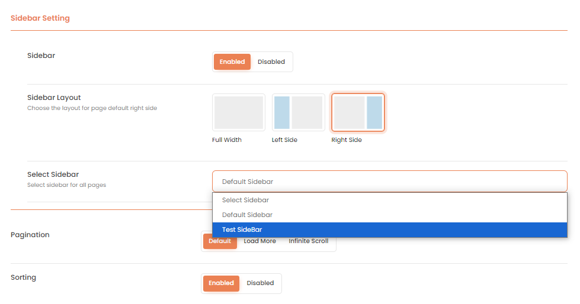Set Sorting to Disabled

[x=260, y=283]
